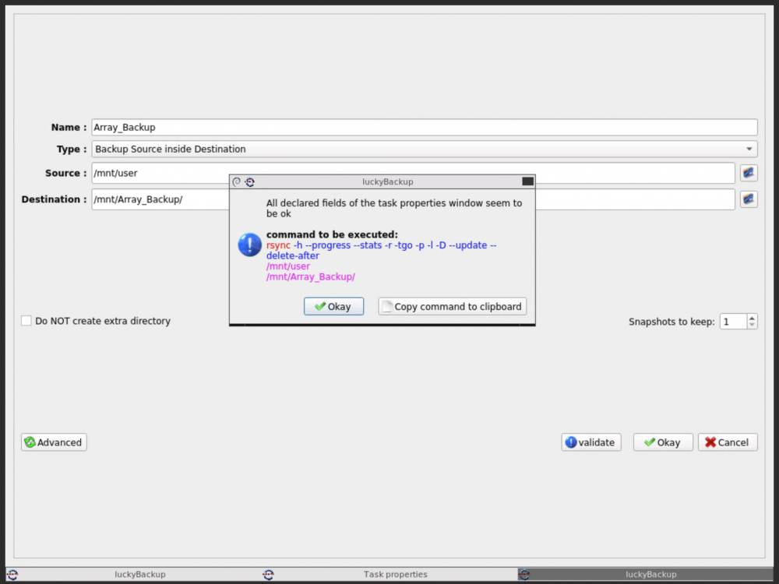
Task: Click the dialog window menu icon
Action: pyautogui.click(x=237, y=181)
